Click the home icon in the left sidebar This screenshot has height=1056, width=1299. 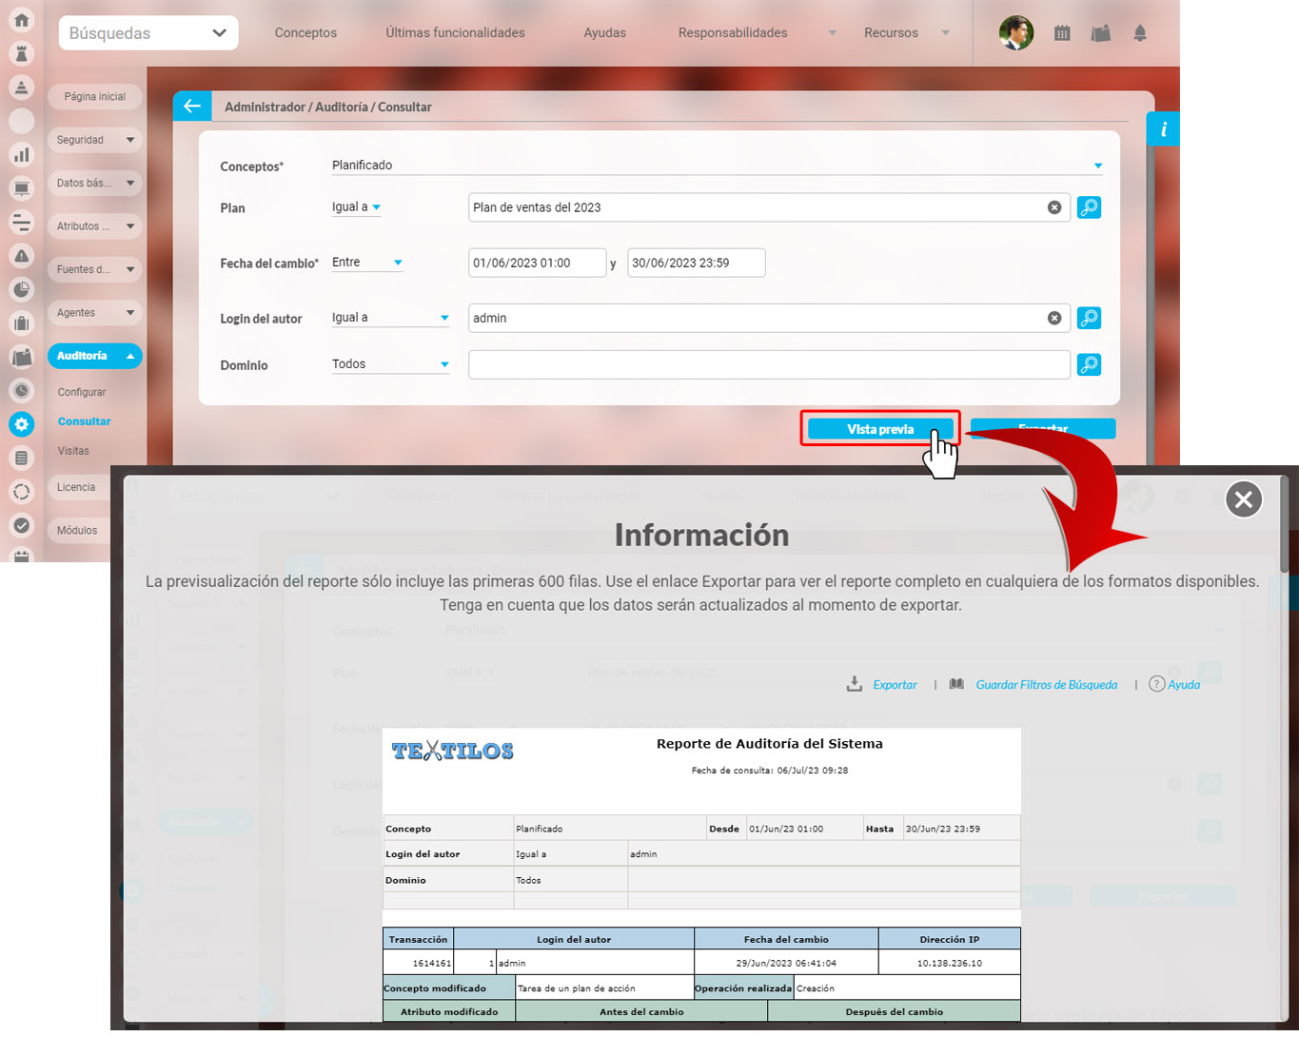coord(21,20)
